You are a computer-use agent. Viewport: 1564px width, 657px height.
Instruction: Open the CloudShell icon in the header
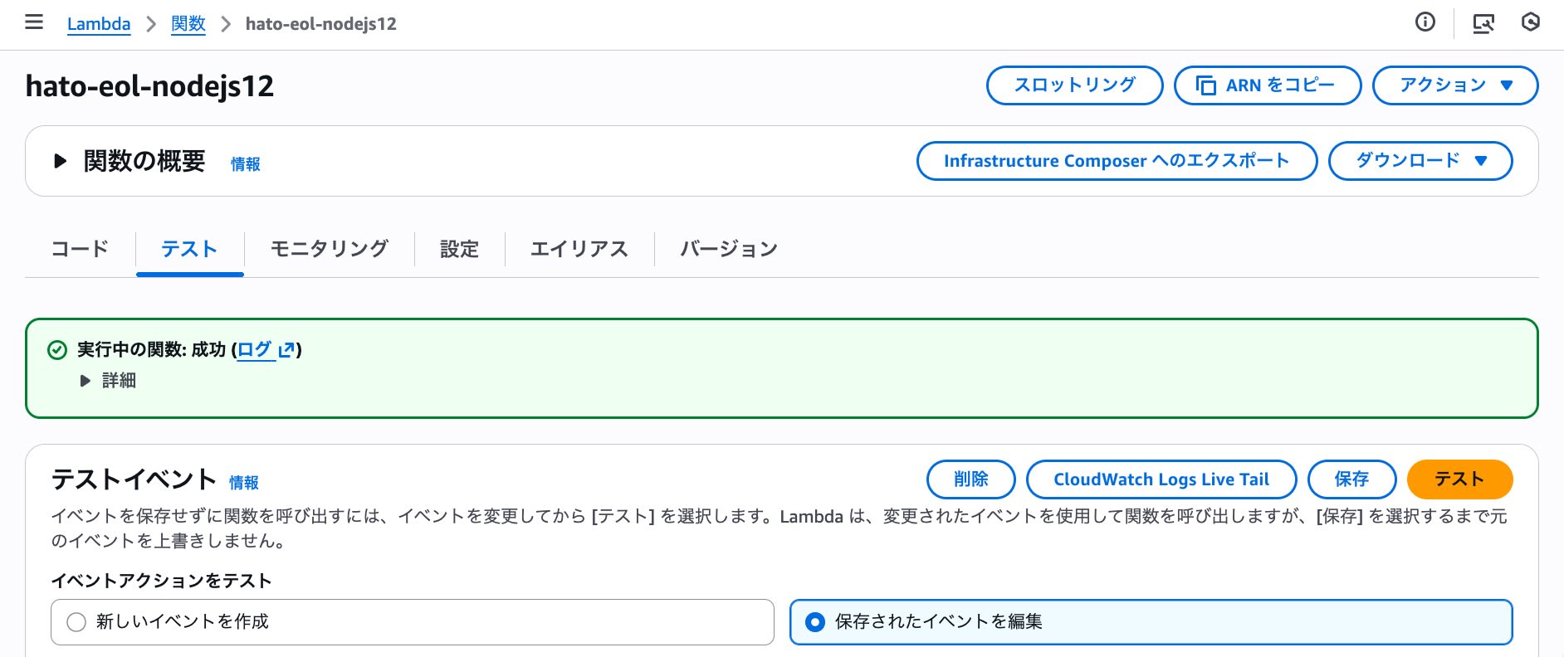click(x=1483, y=23)
